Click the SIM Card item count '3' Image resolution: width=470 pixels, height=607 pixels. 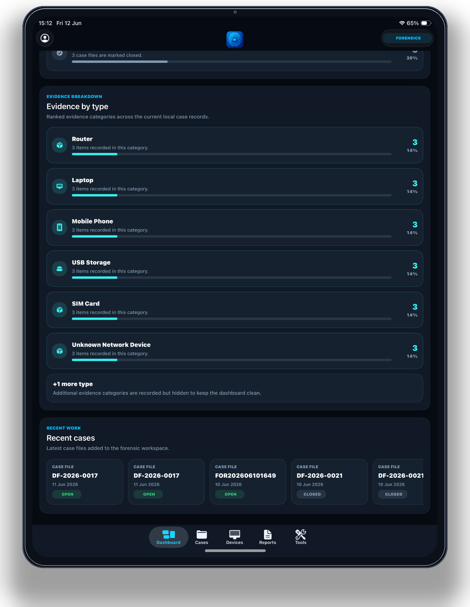pyautogui.click(x=415, y=307)
